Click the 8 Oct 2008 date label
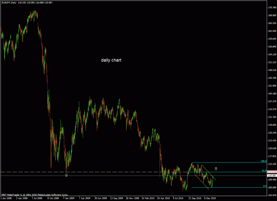Screen dimensions: 277x201 click(53, 198)
